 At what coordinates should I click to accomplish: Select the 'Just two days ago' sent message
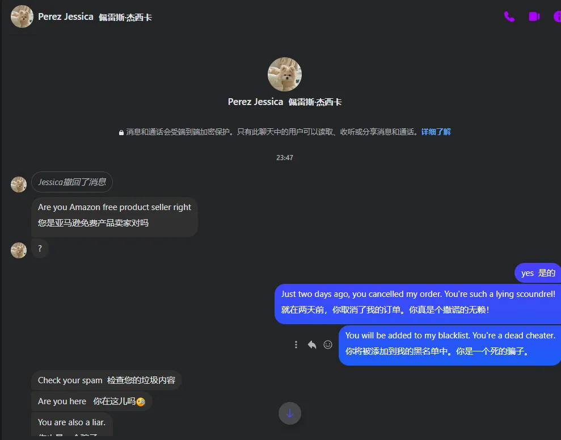pos(418,304)
